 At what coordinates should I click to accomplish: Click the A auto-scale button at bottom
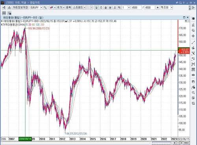pyautogui.click(x=181, y=143)
